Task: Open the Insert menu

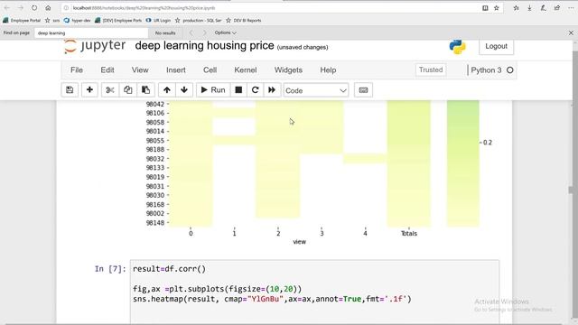Action: coord(176,70)
